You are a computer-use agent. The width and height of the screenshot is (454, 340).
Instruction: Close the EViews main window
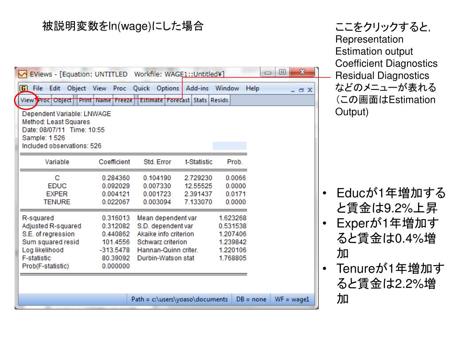click(x=302, y=72)
